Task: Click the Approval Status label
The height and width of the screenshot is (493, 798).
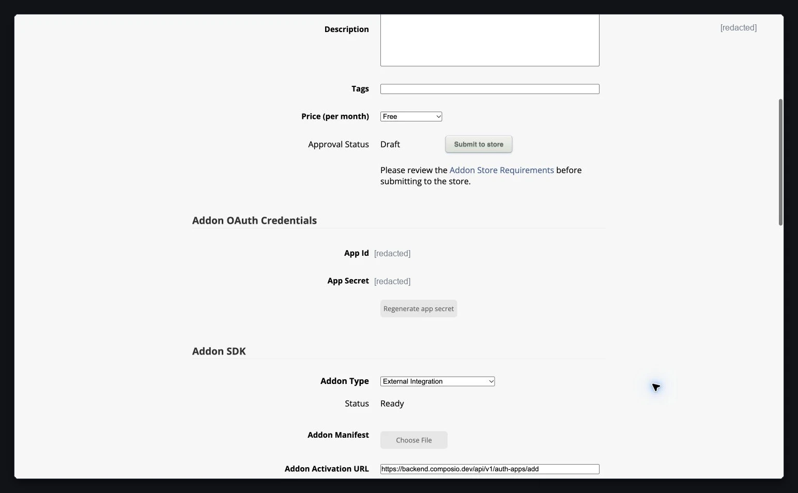Action: (x=339, y=144)
